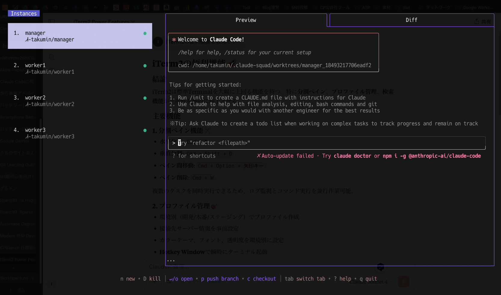The width and height of the screenshot is (501, 295).
Task: Click the 'open' shortcut hint
Action: coord(181,279)
